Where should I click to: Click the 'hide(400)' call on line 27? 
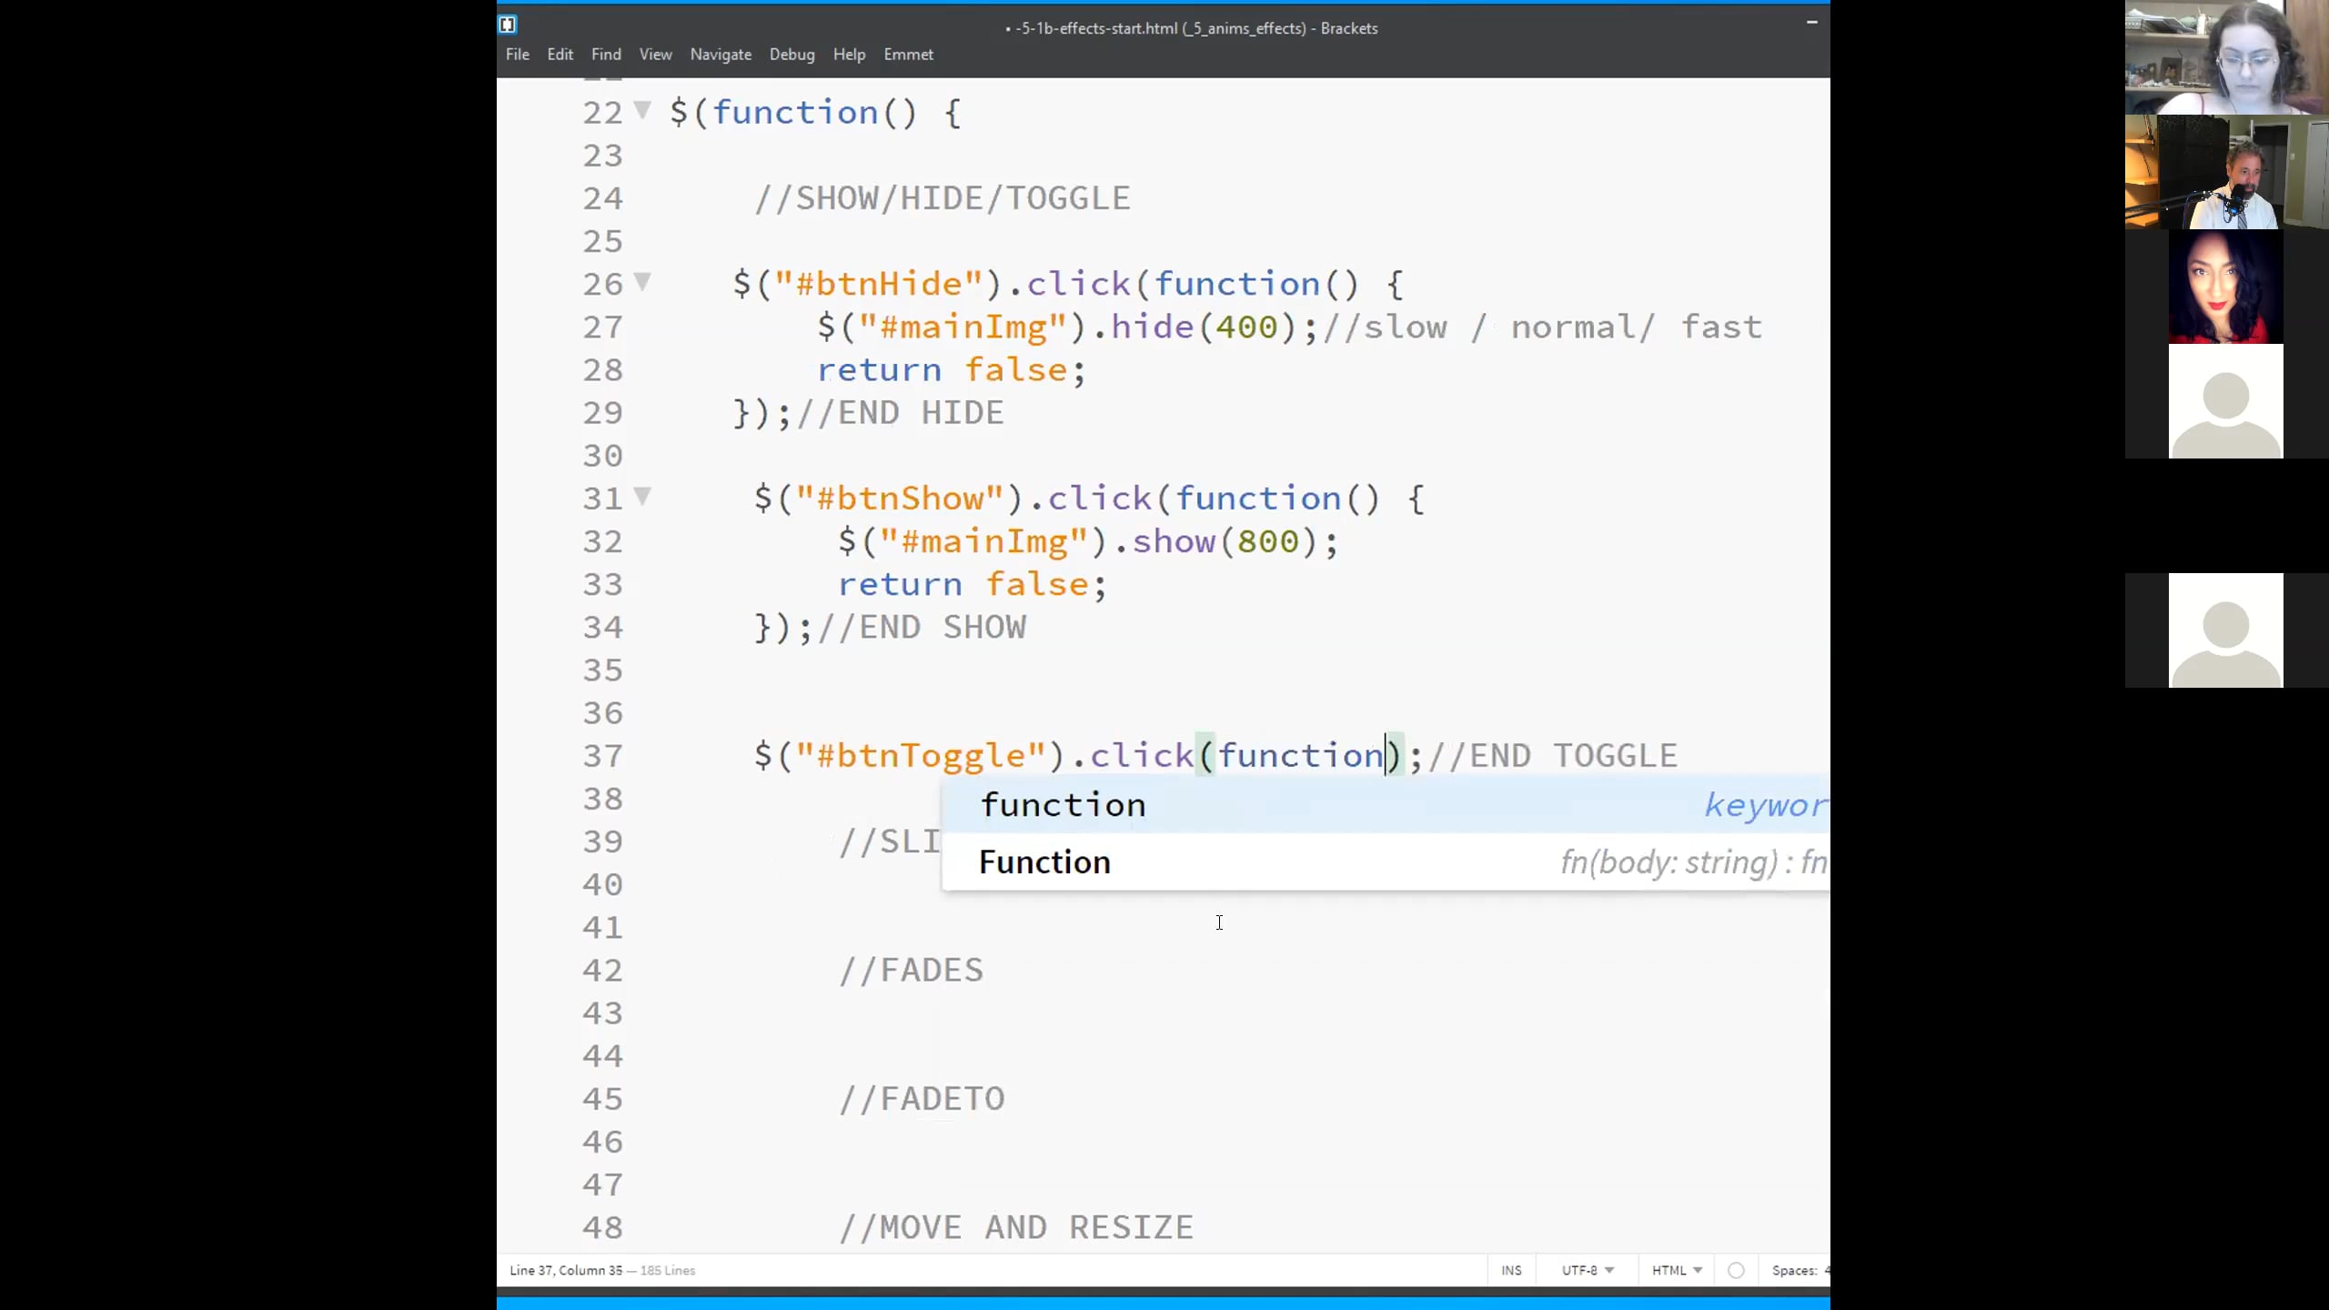[x=1204, y=327]
